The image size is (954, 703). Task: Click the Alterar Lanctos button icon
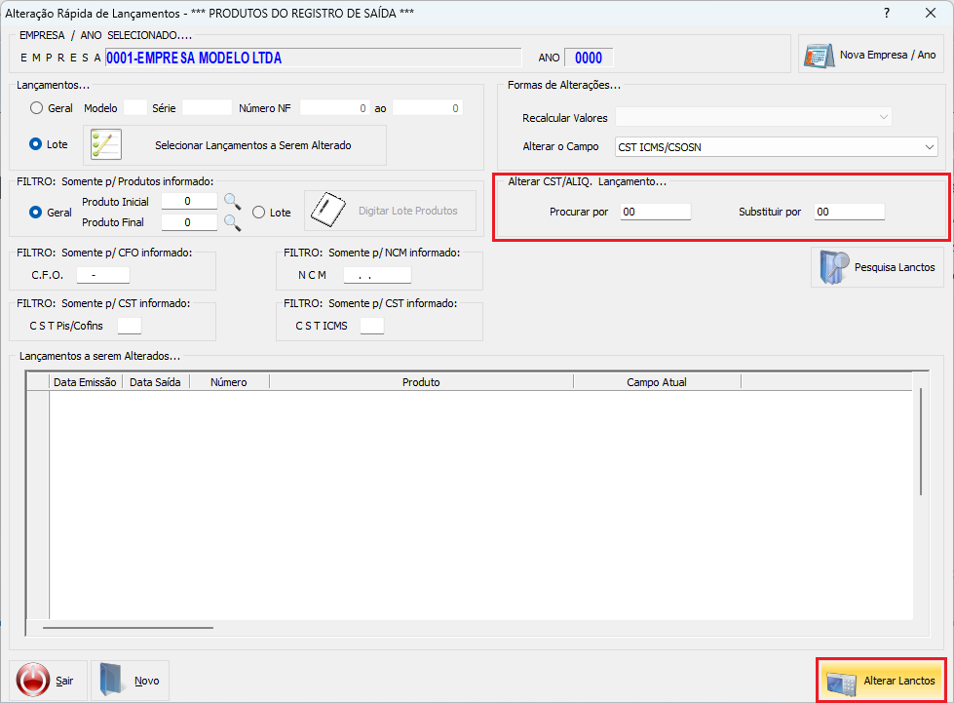click(x=841, y=683)
